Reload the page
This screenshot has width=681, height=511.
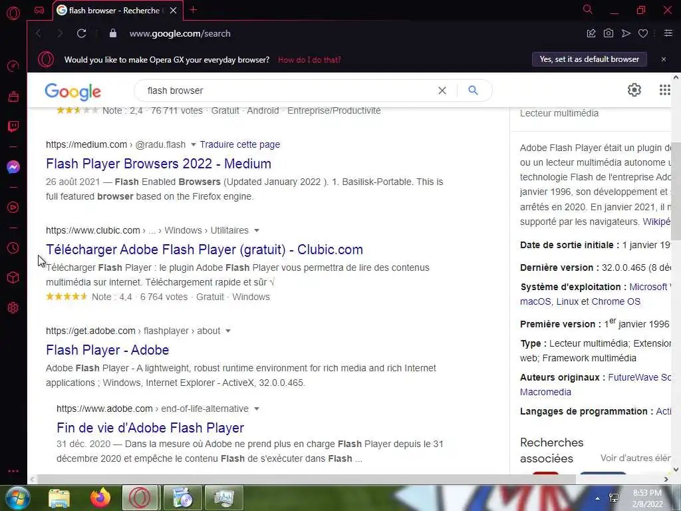[81, 33]
